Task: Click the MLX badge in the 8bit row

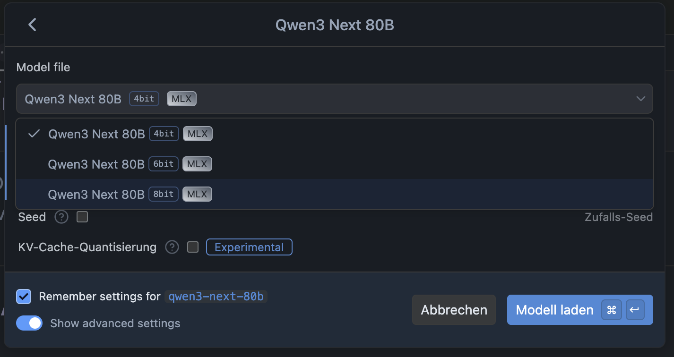Action: (197, 194)
